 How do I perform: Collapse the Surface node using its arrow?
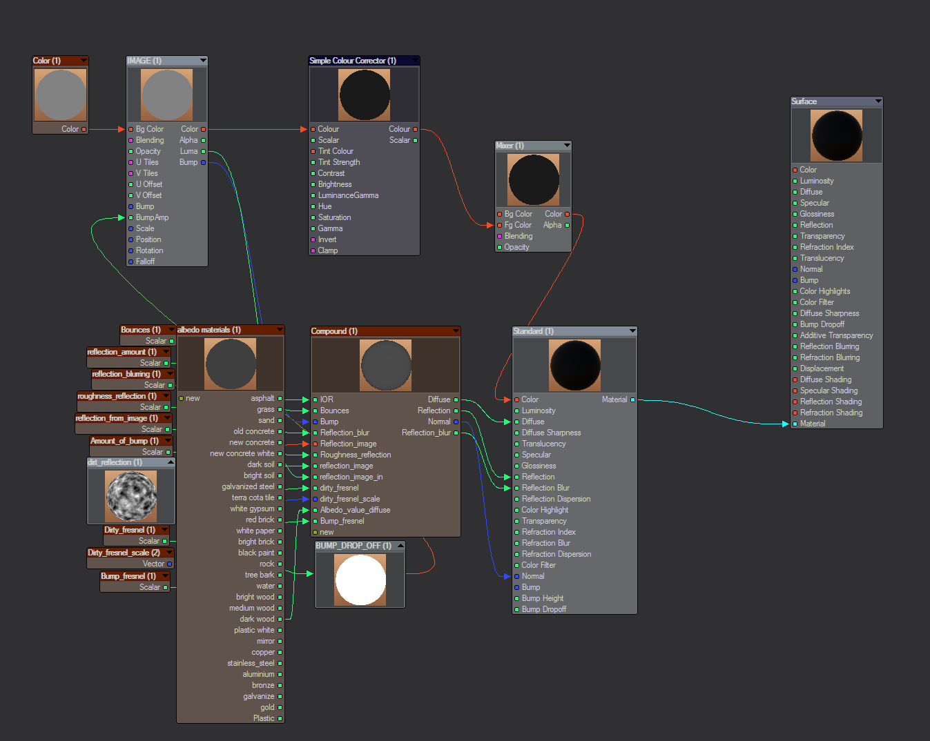[878, 101]
